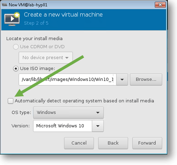
Task: Click the virt-manager icon in the title bar
Action: (5, 5)
